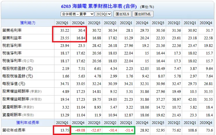
Task: Click the -49.08 revenue growth value
Action: 80,130
